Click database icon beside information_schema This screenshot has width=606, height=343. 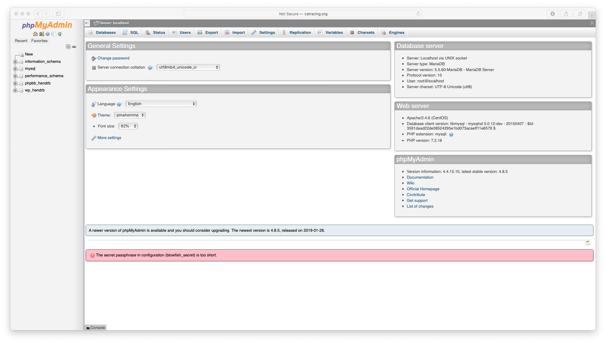tap(21, 62)
